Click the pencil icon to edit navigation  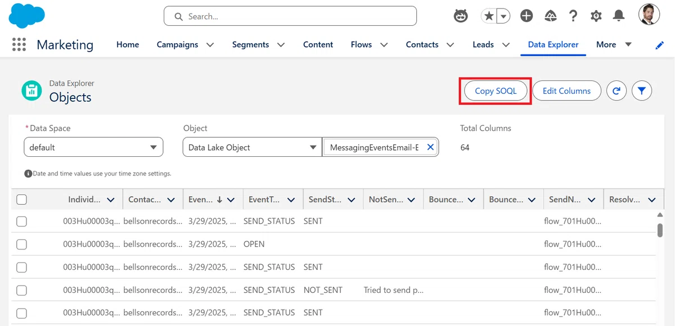[x=660, y=46]
